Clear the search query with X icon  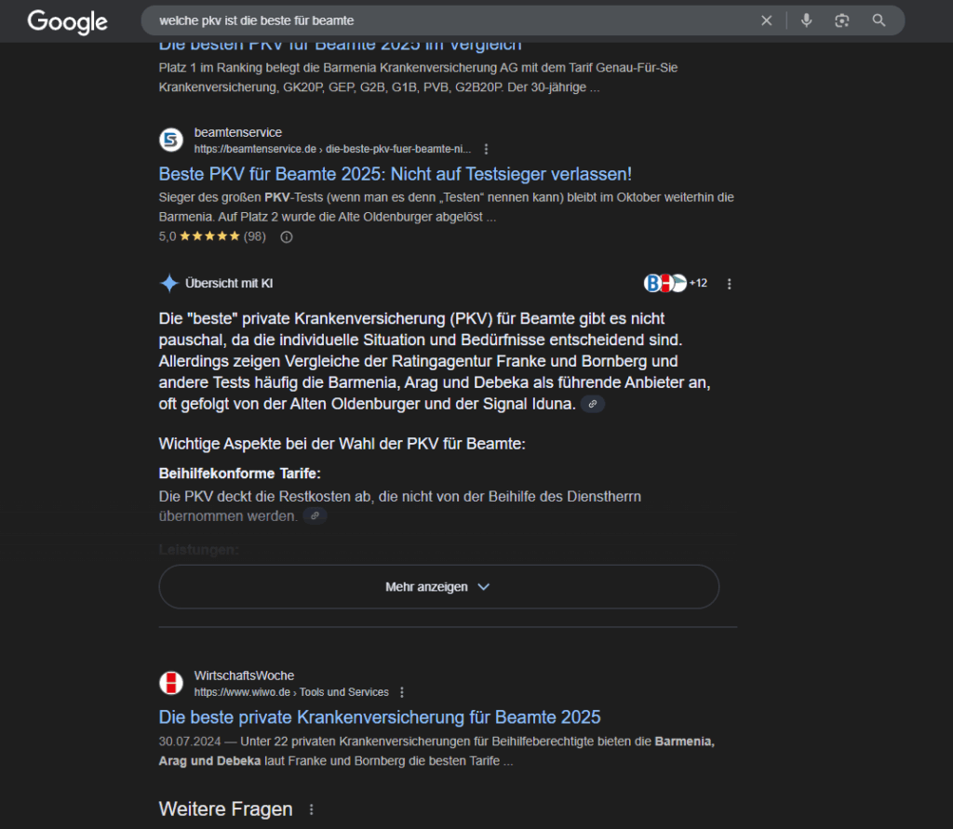pos(767,20)
